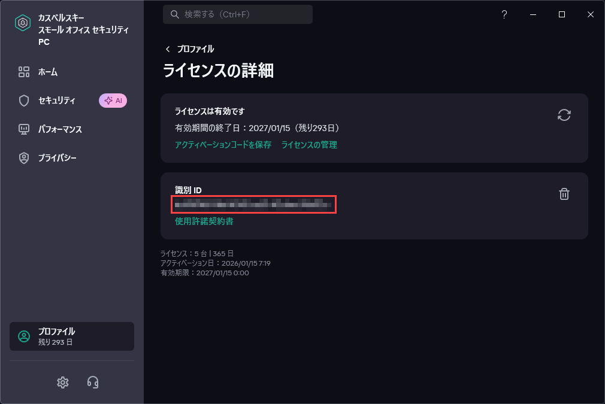Open settings via gear icon
The height and width of the screenshot is (404, 605).
[x=63, y=382]
